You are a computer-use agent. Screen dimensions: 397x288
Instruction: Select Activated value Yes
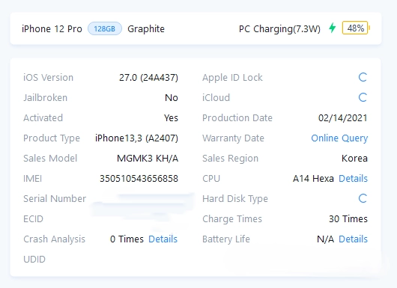click(x=171, y=118)
